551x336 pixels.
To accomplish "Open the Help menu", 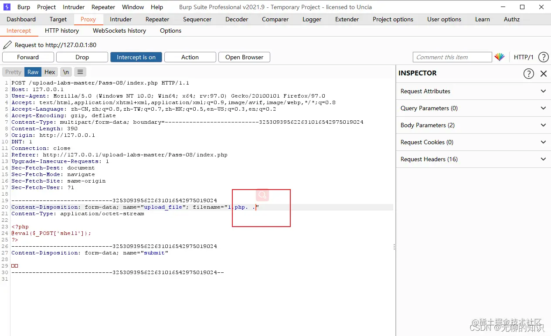I will [157, 7].
